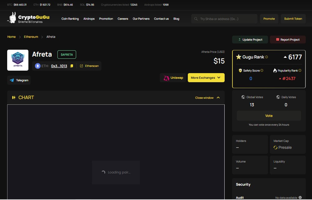Click the Popularity Rank info icon
Screen dimensions: 312x200
pos(300,71)
